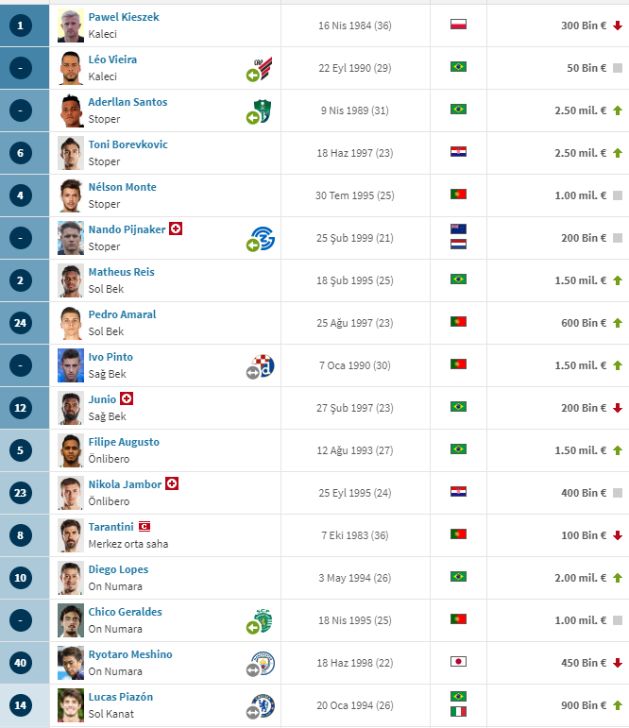Open Pawel Kieszek's player profile
Screen dimensions: 629x728
pos(124,17)
